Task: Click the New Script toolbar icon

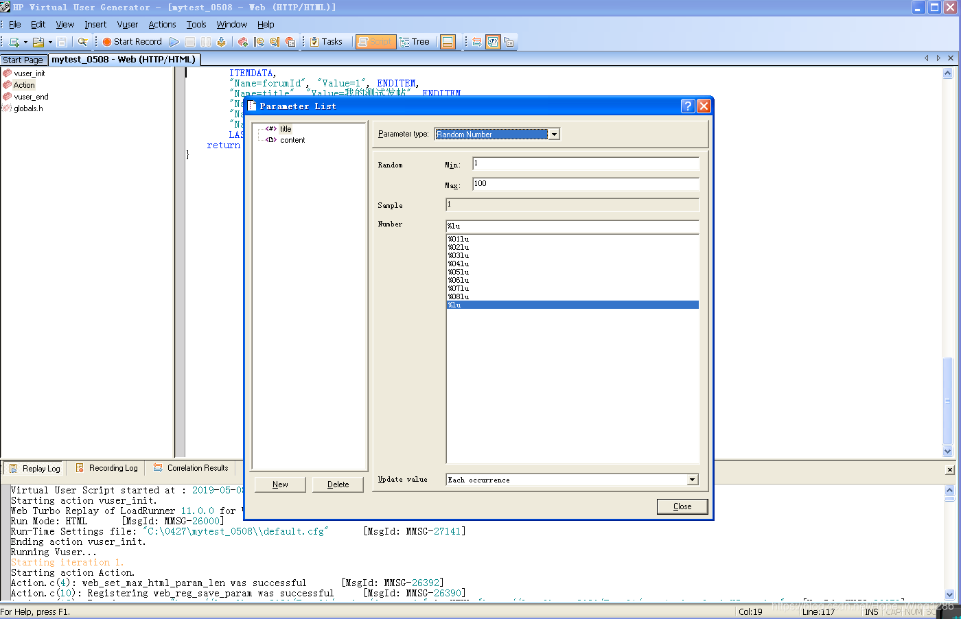Action: [x=14, y=42]
